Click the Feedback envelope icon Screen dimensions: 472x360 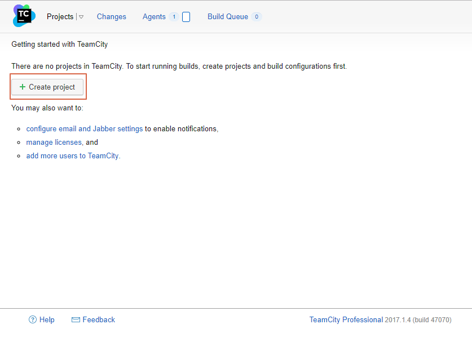76,319
